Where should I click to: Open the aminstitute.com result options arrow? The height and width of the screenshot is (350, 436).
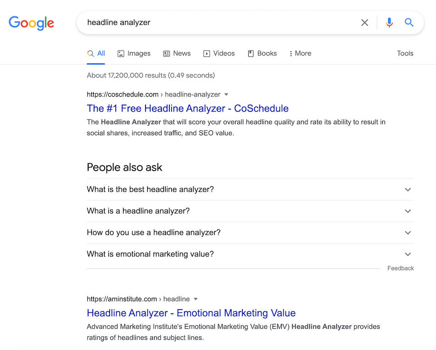pyautogui.click(x=196, y=299)
